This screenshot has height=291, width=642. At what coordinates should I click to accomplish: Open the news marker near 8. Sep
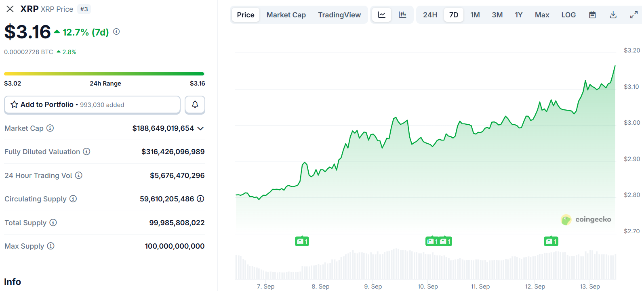tap(302, 241)
